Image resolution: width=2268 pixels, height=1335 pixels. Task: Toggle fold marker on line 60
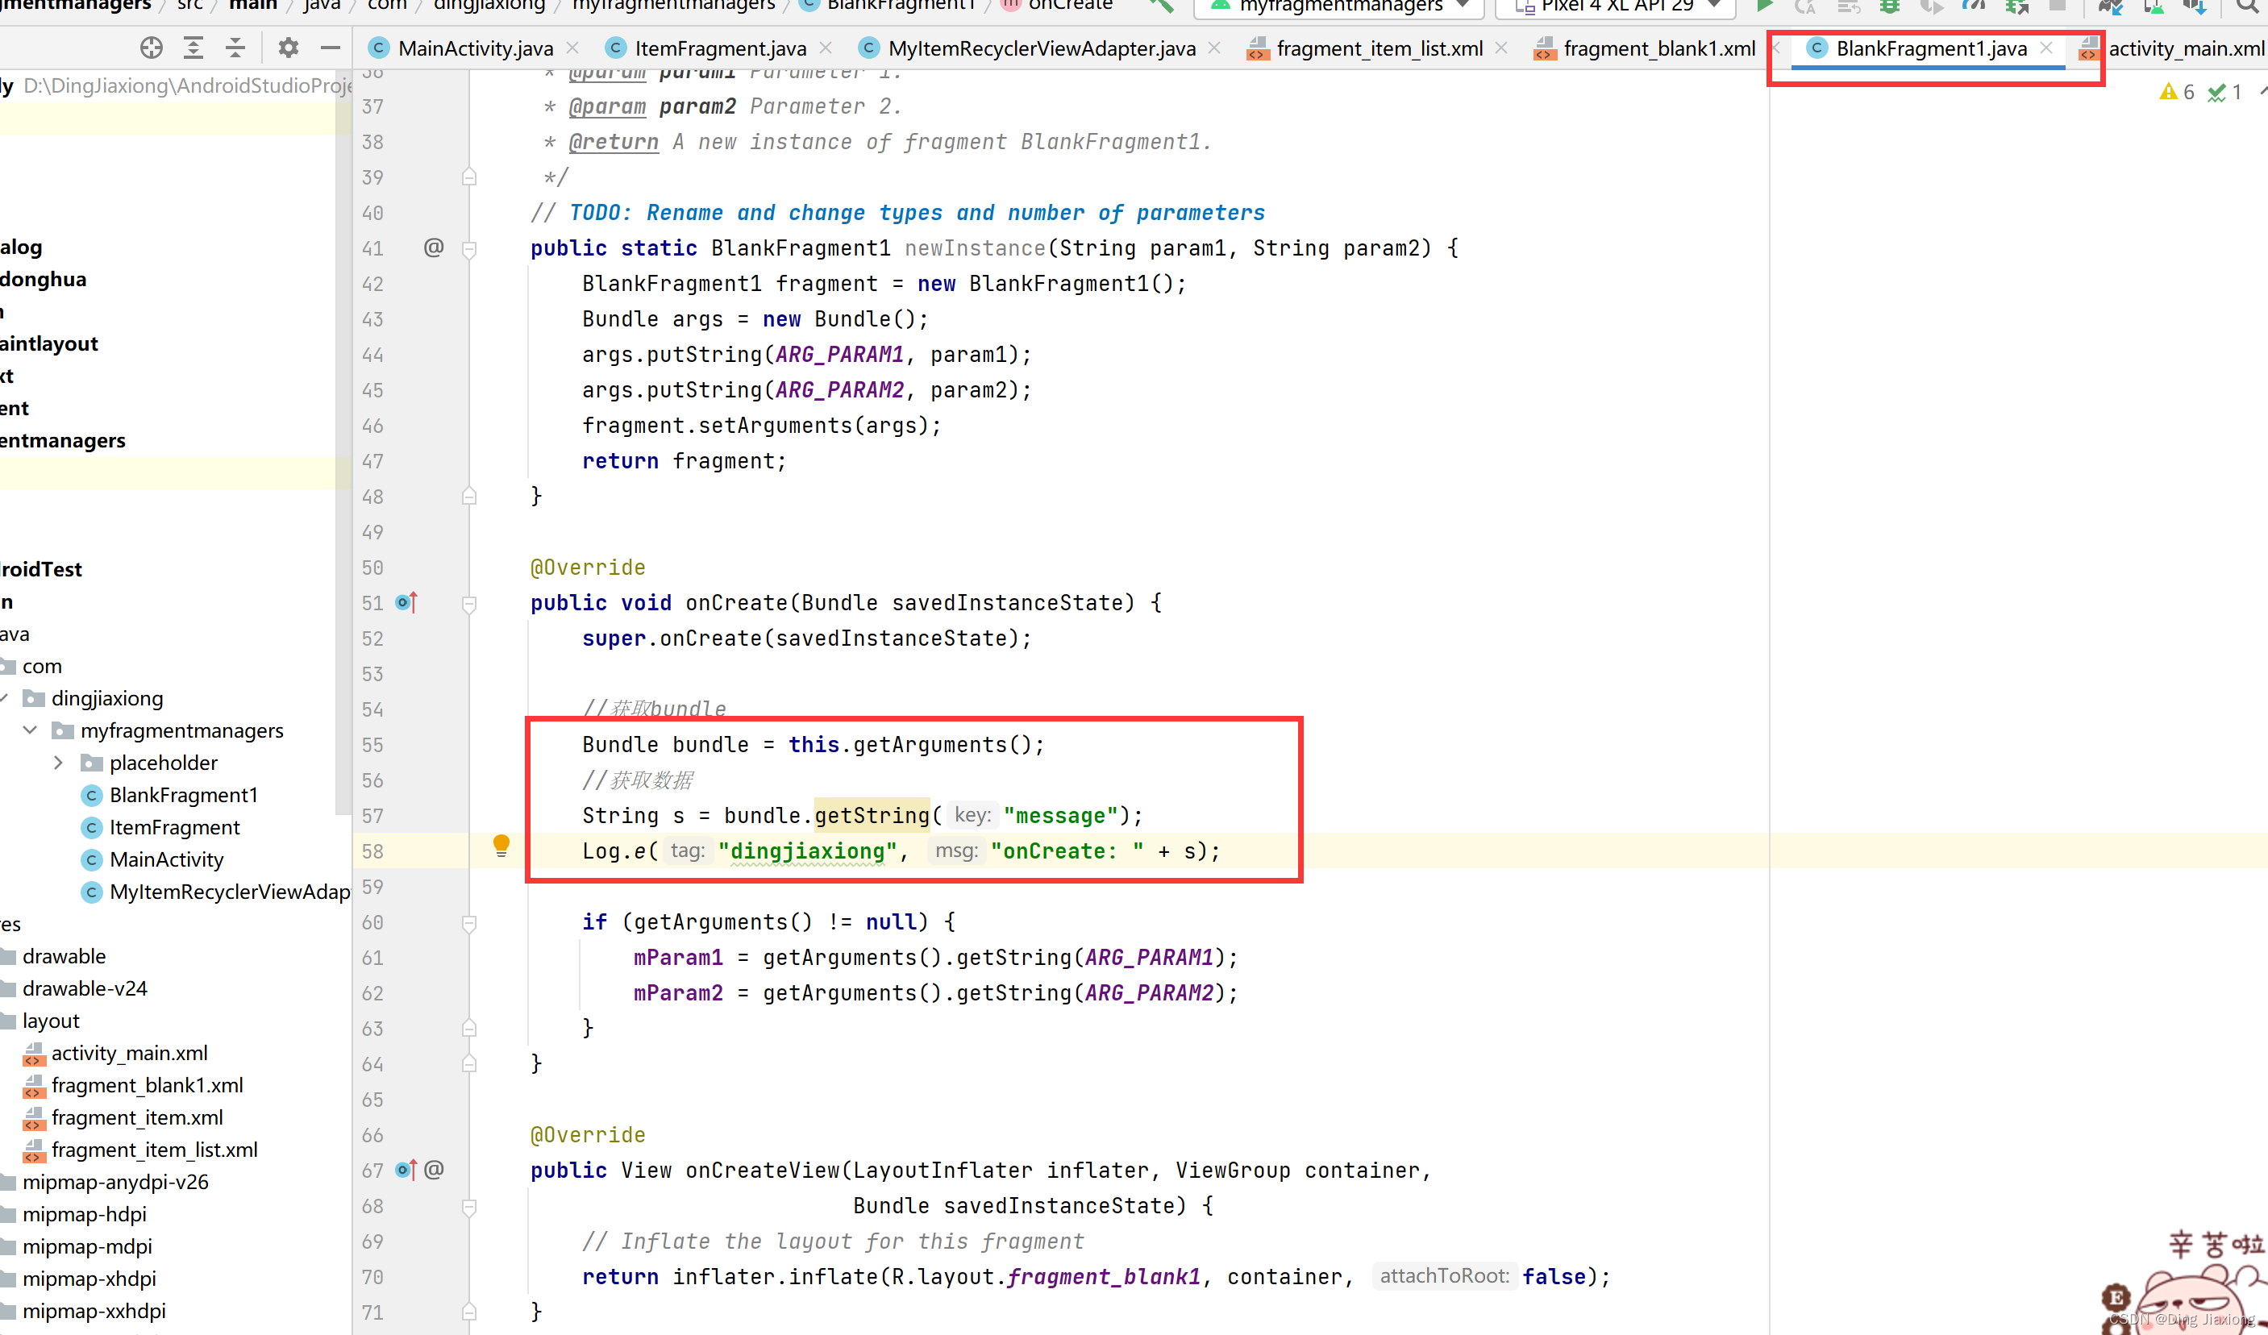pos(469,923)
